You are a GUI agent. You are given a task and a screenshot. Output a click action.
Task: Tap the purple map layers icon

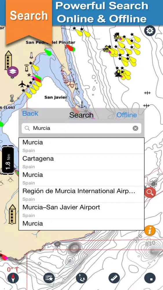pyautogui.click(x=13, y=72)
